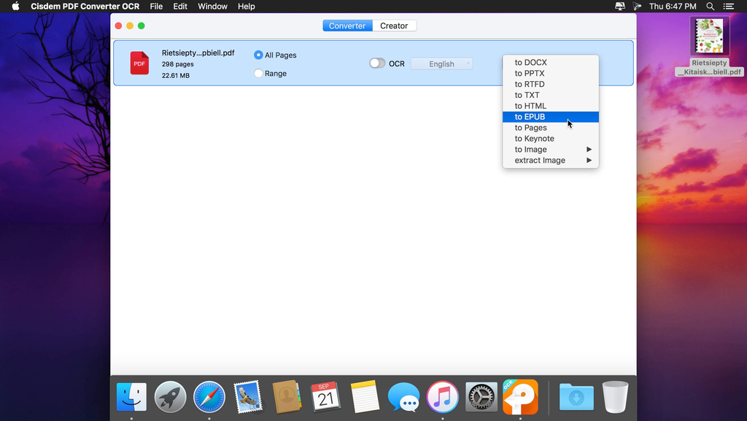This screenshot has height=421, width=747.
Task: Click the red PDF file icon
Action: tap(139, 63)
